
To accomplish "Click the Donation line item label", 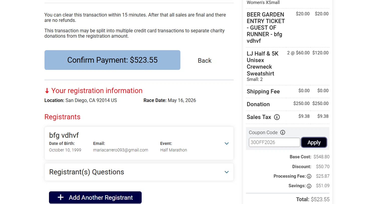I will (x=258, y=104).
